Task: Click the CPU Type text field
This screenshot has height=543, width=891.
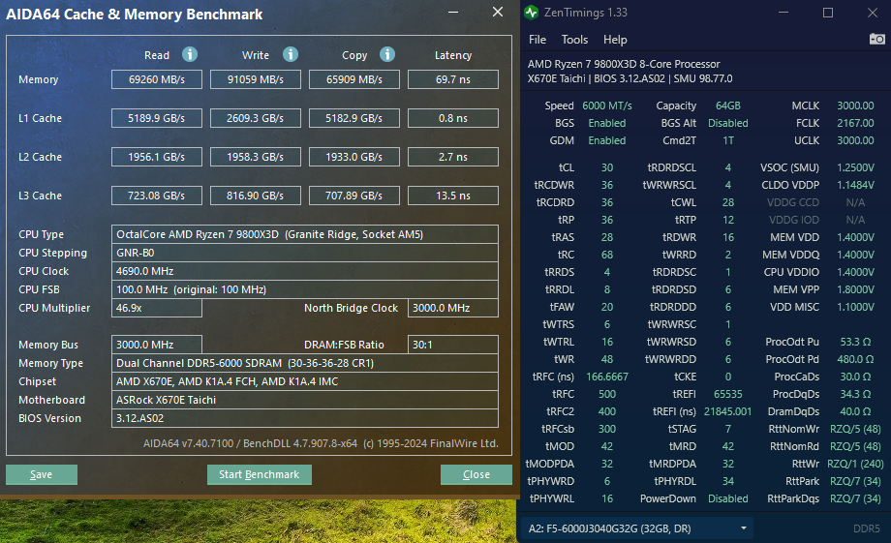Action: pos(305,234)
